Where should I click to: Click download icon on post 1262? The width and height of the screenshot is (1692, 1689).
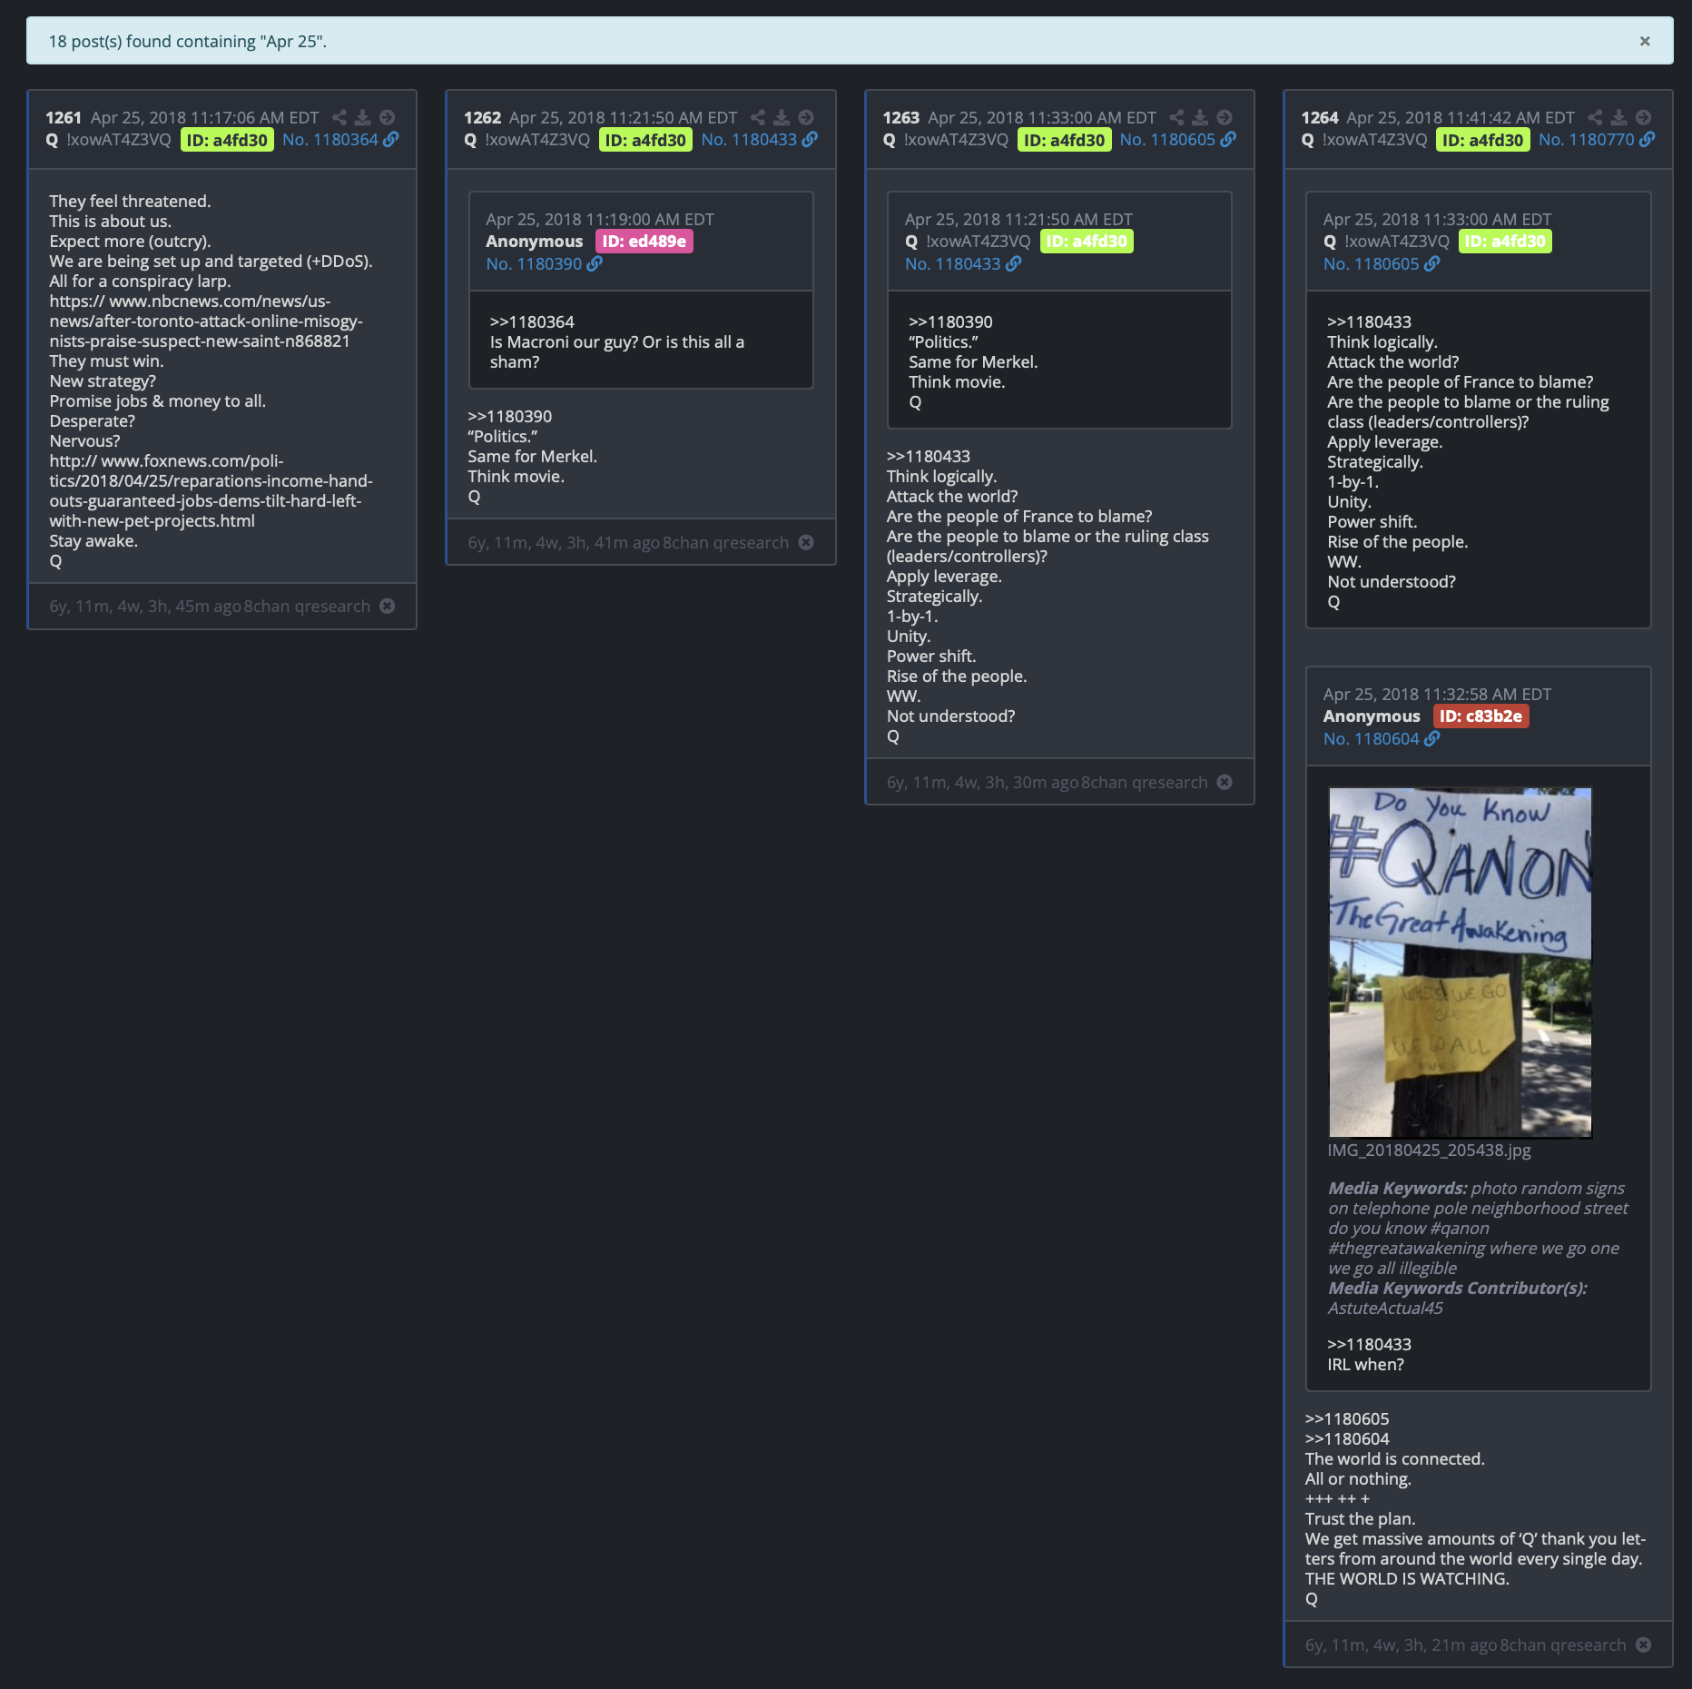point(782,117)
